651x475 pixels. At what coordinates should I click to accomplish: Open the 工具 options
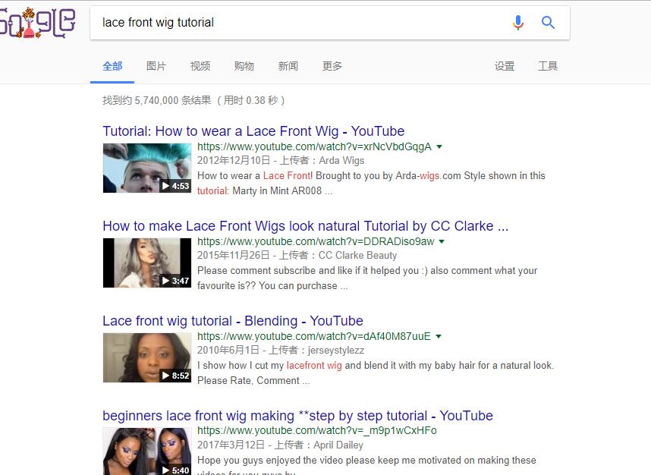[x=548, y=66]
